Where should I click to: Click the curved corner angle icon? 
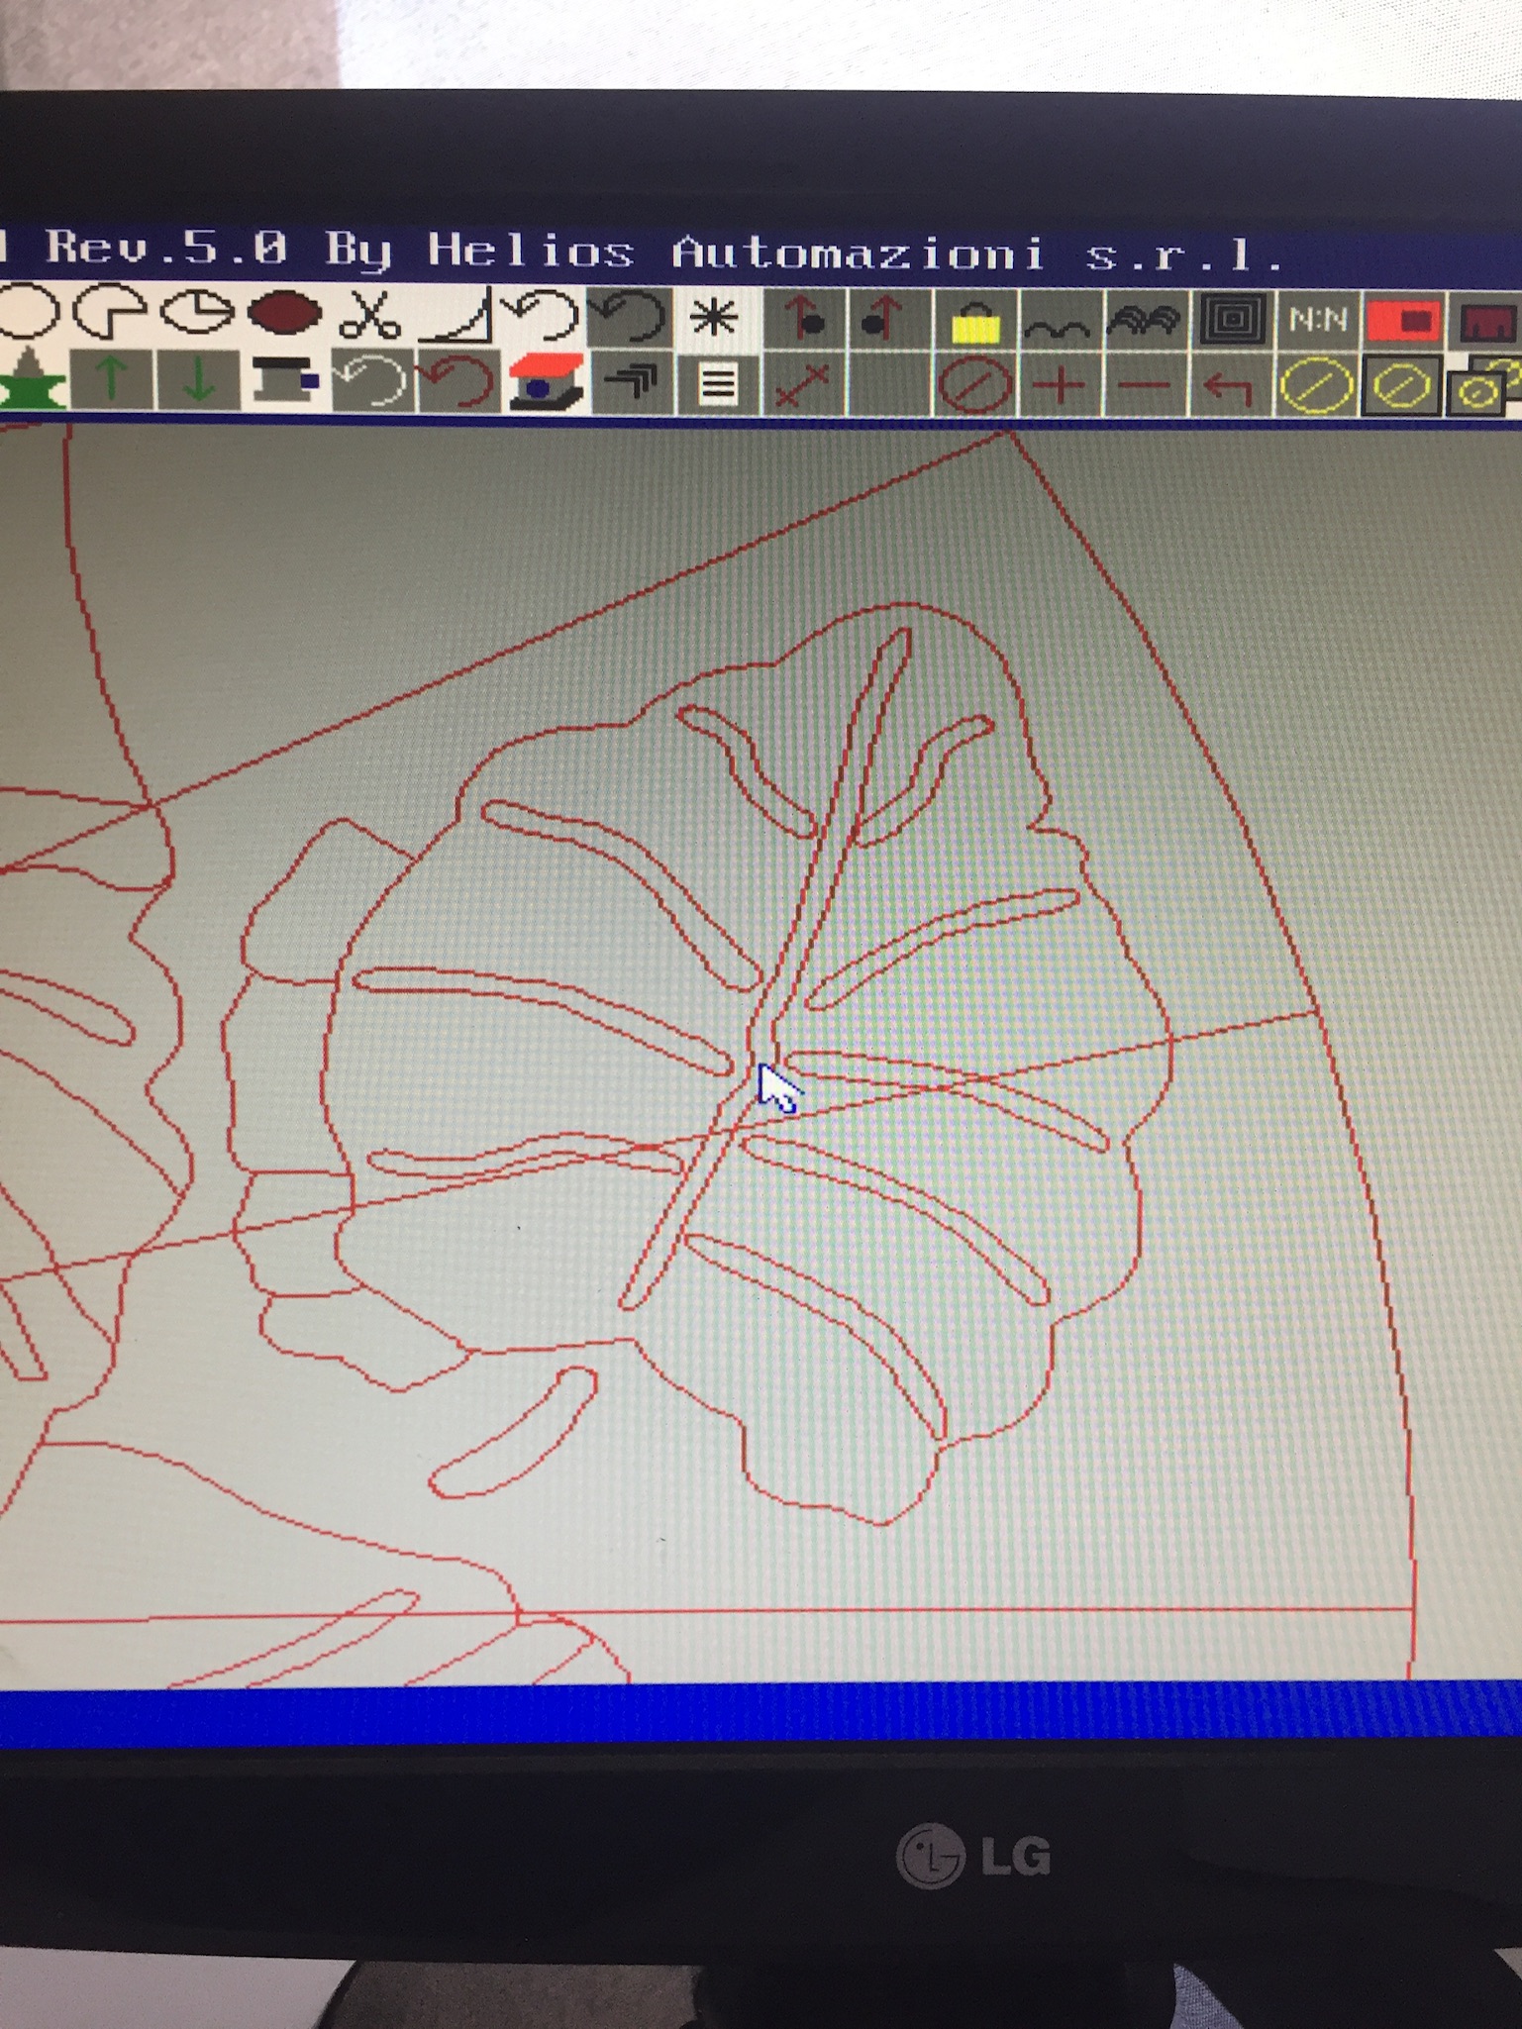pos(457,317)
